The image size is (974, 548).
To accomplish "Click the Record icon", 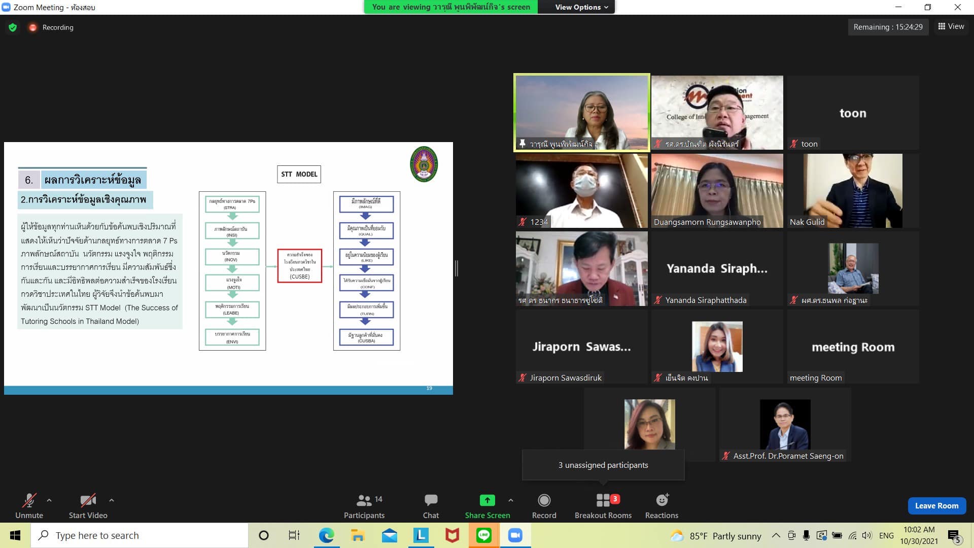I will (544, 501).
